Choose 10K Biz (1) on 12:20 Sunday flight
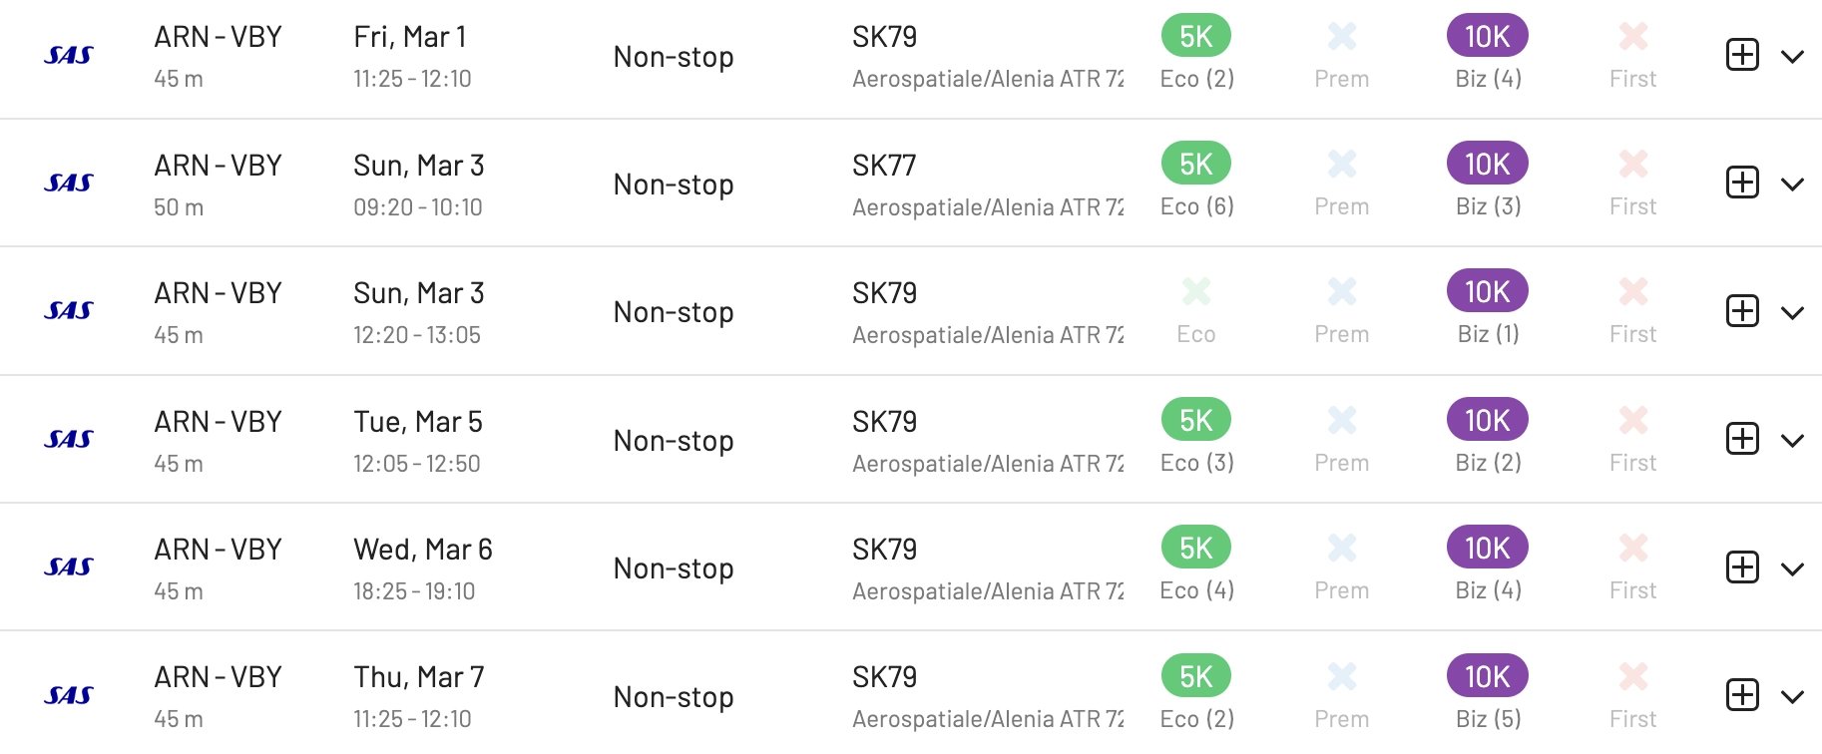This screenshot has height=754, width=1822. click(1488, 291)
